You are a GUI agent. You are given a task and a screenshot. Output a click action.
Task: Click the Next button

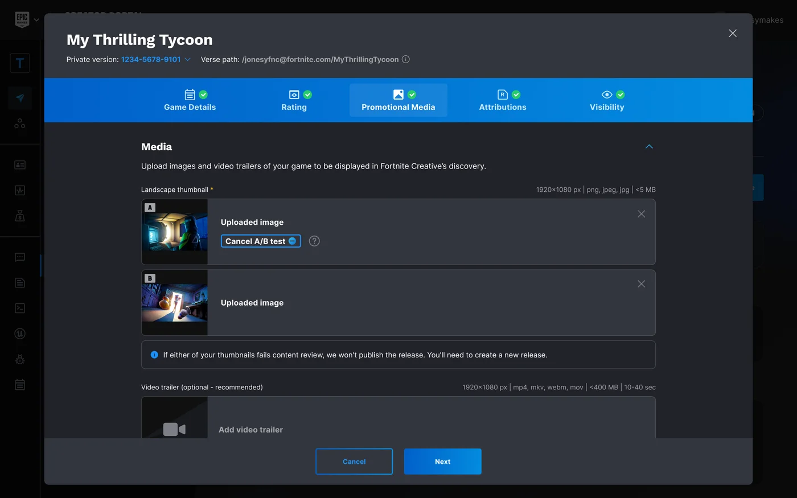(x=443, y=462)
